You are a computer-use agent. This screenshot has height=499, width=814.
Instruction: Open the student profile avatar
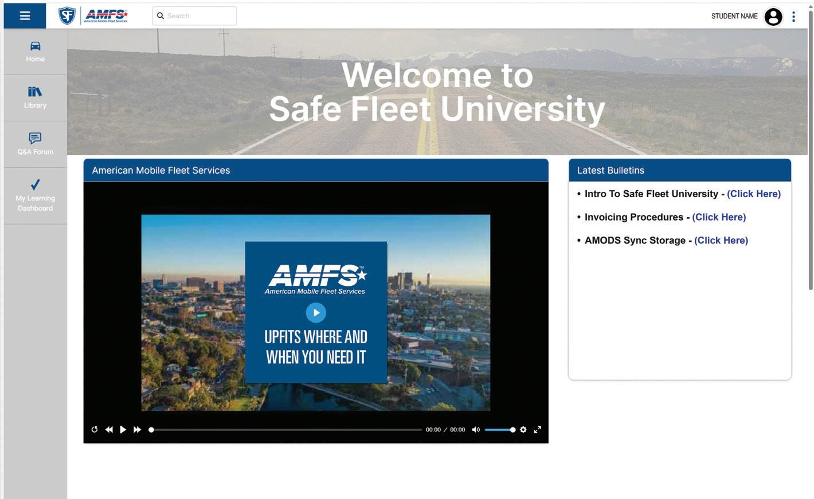click(x=773, y=17)
